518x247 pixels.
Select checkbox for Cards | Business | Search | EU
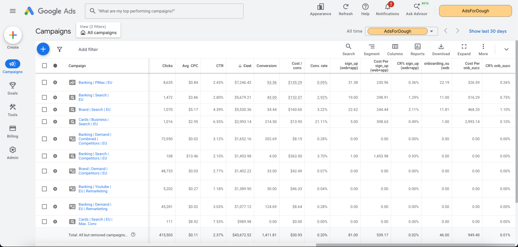pos(44,122)
